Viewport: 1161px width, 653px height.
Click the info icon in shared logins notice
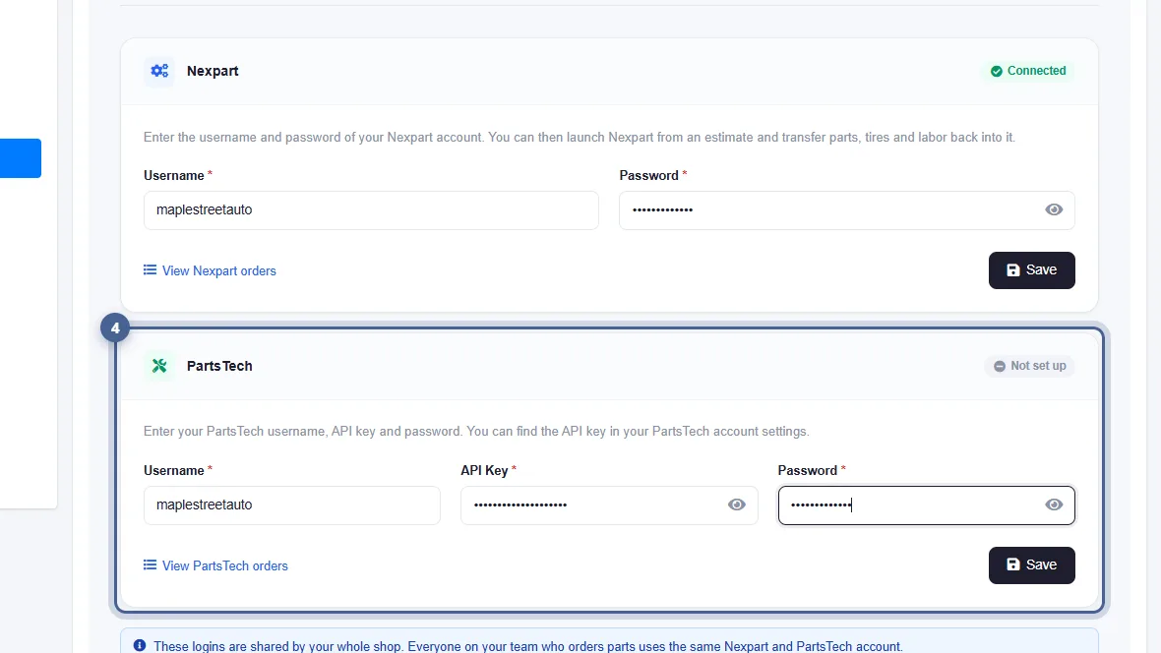(139, 645)
